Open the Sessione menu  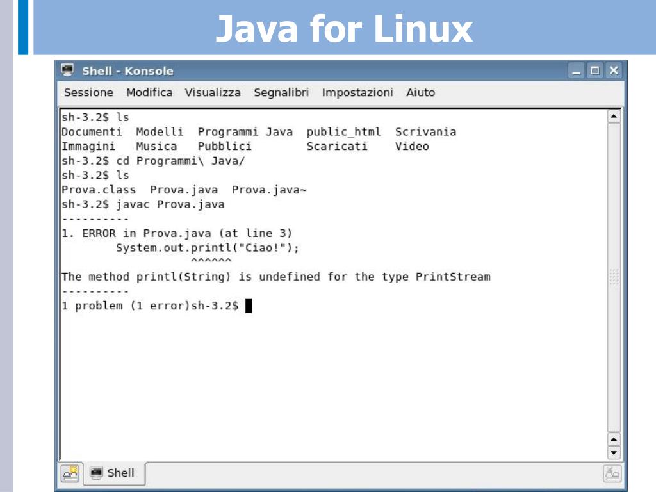(x=88, y=92)
